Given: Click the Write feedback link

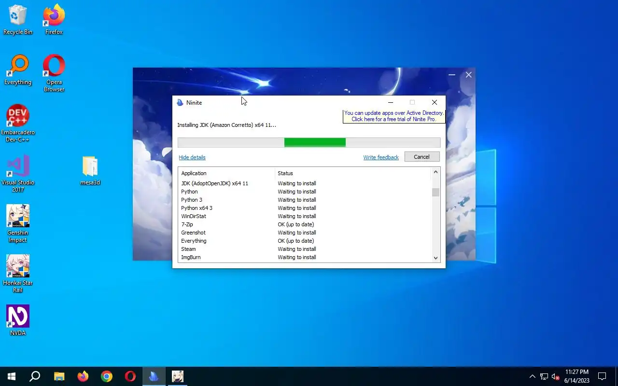Looking at the screenshot, I should (x=381, y=157).
